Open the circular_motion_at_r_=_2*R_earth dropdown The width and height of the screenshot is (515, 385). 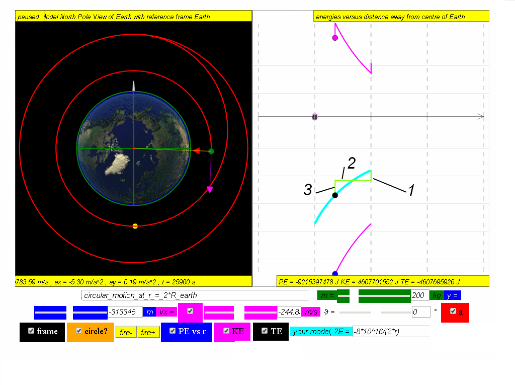[195, 295]
